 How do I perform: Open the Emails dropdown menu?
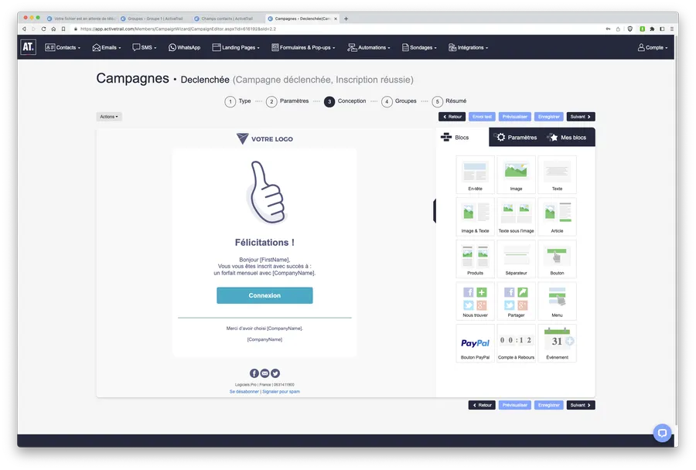coord(107,47)
